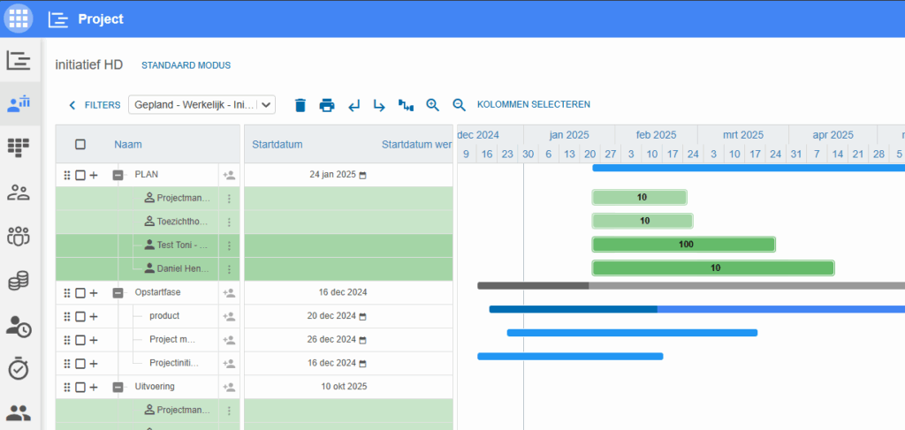Click the trash delete icon in toolbar

click(x=300, y=105)
